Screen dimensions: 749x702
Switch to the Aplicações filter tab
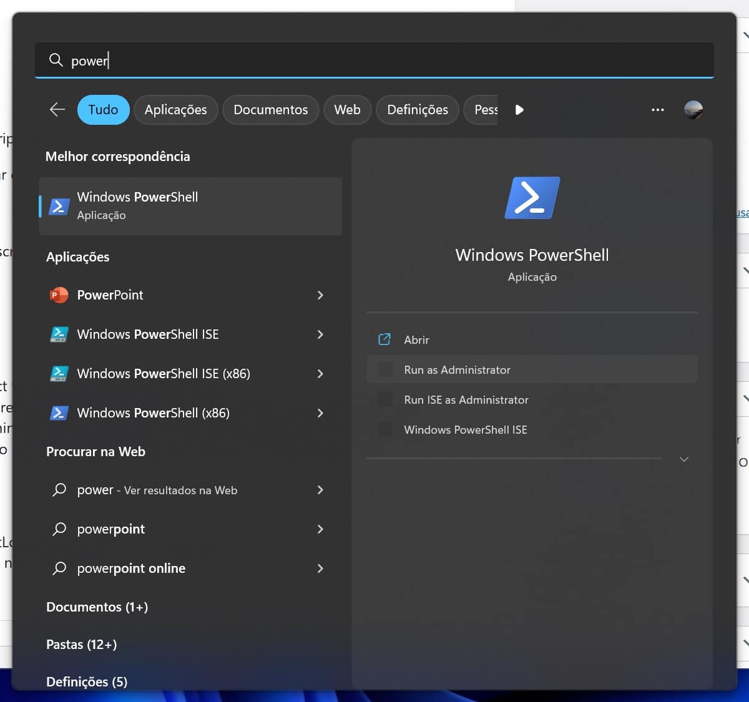tap(175, 110)
